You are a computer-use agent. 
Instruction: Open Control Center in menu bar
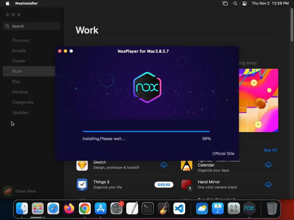245,3
